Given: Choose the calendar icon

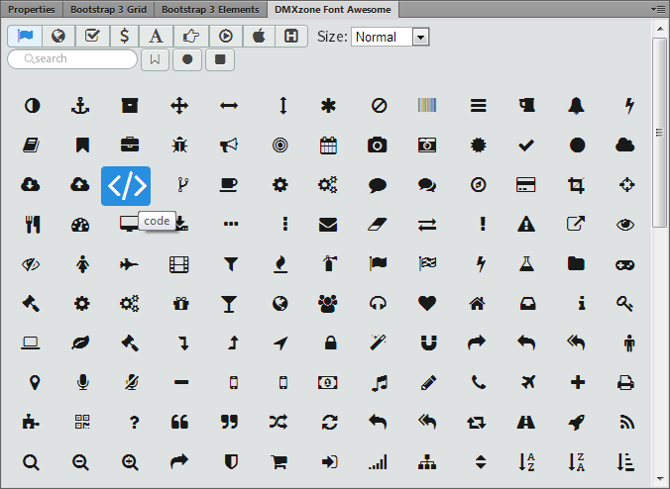Looking at the screenshot, I should pyautogui.click(x=328, y=146).
